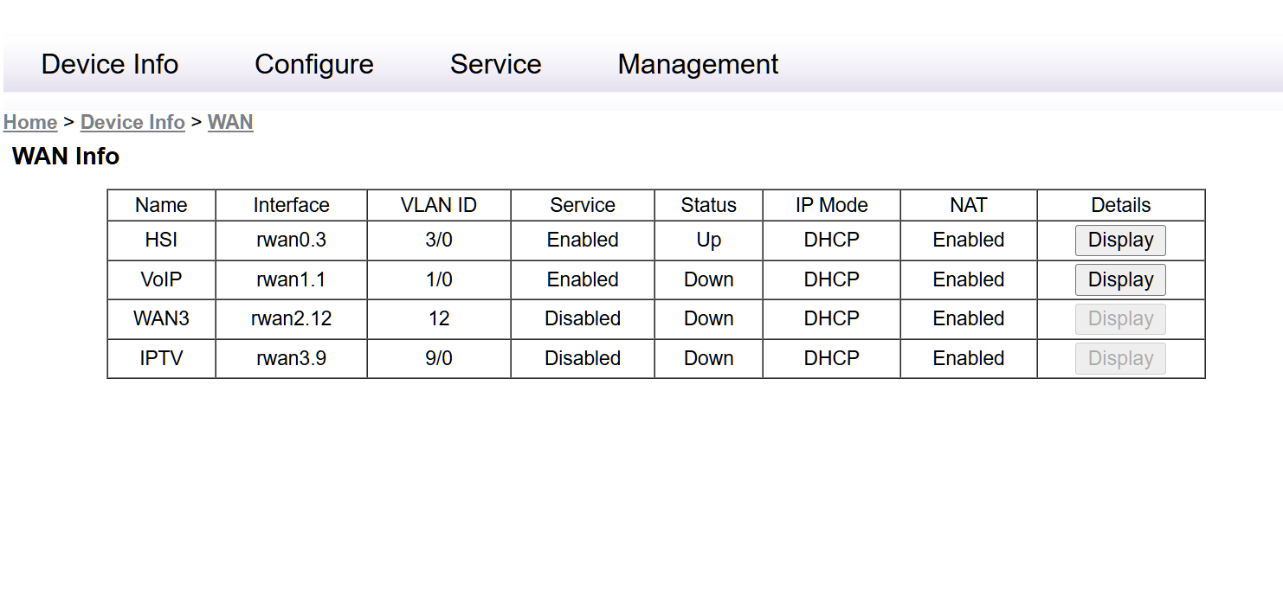Click the rwan2.12 interface cell
The width and height of the screenshot is (1283, 616).
(x=291, y=318)
